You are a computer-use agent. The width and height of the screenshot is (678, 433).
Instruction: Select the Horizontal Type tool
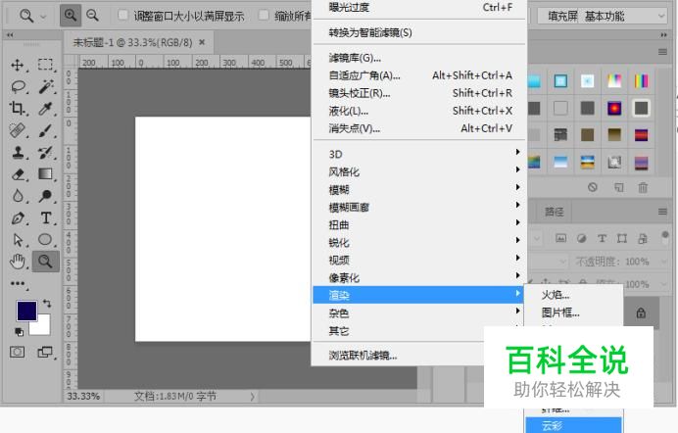coord(46,217)
